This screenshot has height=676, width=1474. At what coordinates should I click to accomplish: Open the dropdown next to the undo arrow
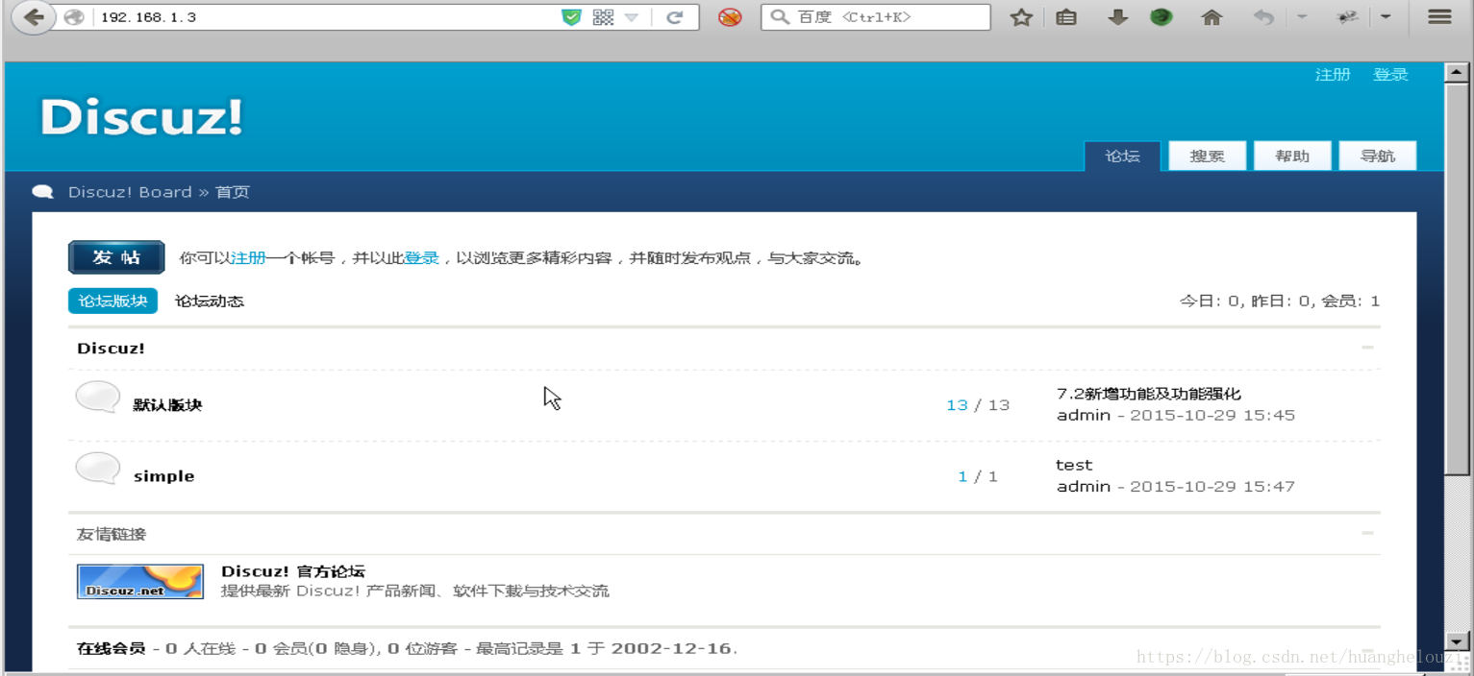click(1301, 17)
